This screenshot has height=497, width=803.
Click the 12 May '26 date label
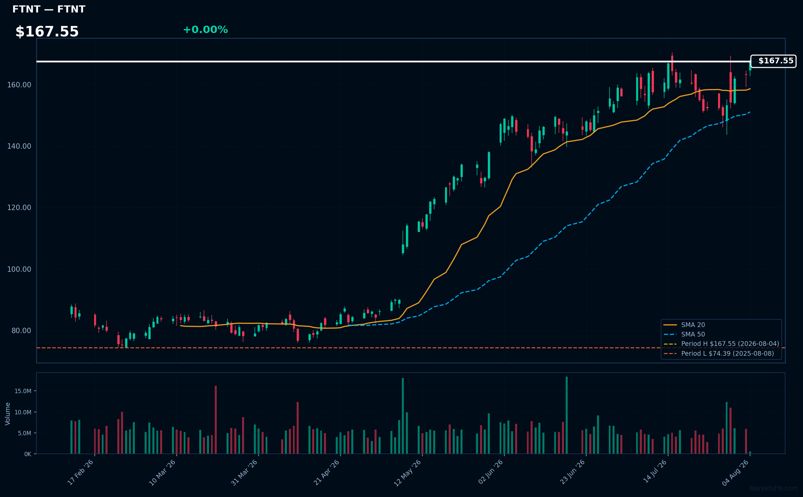408,472
